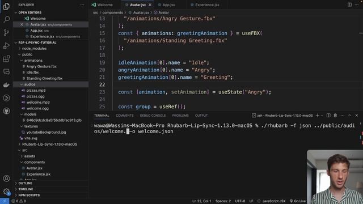Split the terminal panel
The image size is (363, 204).
pyautogui.click(x=328, y=116)
